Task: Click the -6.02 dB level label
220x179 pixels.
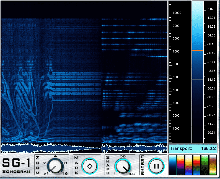Action: tap(210, 9)
